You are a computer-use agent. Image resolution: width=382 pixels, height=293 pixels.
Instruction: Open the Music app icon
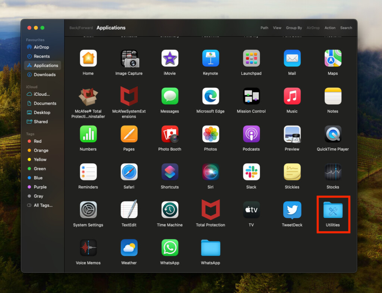[292, 96]
